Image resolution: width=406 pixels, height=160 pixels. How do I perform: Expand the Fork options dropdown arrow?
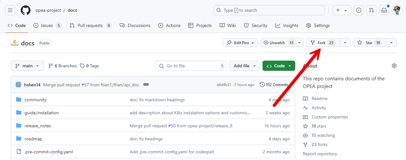coord(345,43)
